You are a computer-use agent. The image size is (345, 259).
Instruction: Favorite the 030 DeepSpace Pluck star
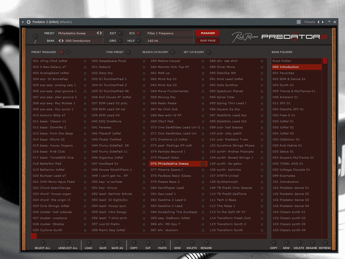coord(144,61)
